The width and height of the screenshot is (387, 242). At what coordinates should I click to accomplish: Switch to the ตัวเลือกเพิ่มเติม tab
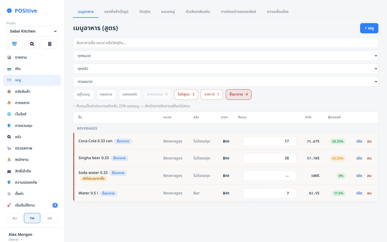(x=198, y=12)
